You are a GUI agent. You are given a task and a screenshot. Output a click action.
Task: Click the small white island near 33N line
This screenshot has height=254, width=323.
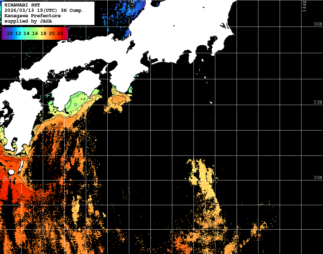click(211, 102)
